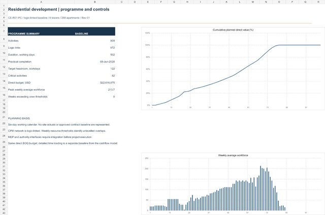This screenshot has width=325, height=215.
Task: Click the Peak weekly average workforce value
Action: [x=111, y=90]
